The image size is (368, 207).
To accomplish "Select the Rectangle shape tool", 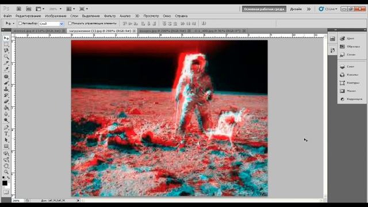I will (6, 147).
